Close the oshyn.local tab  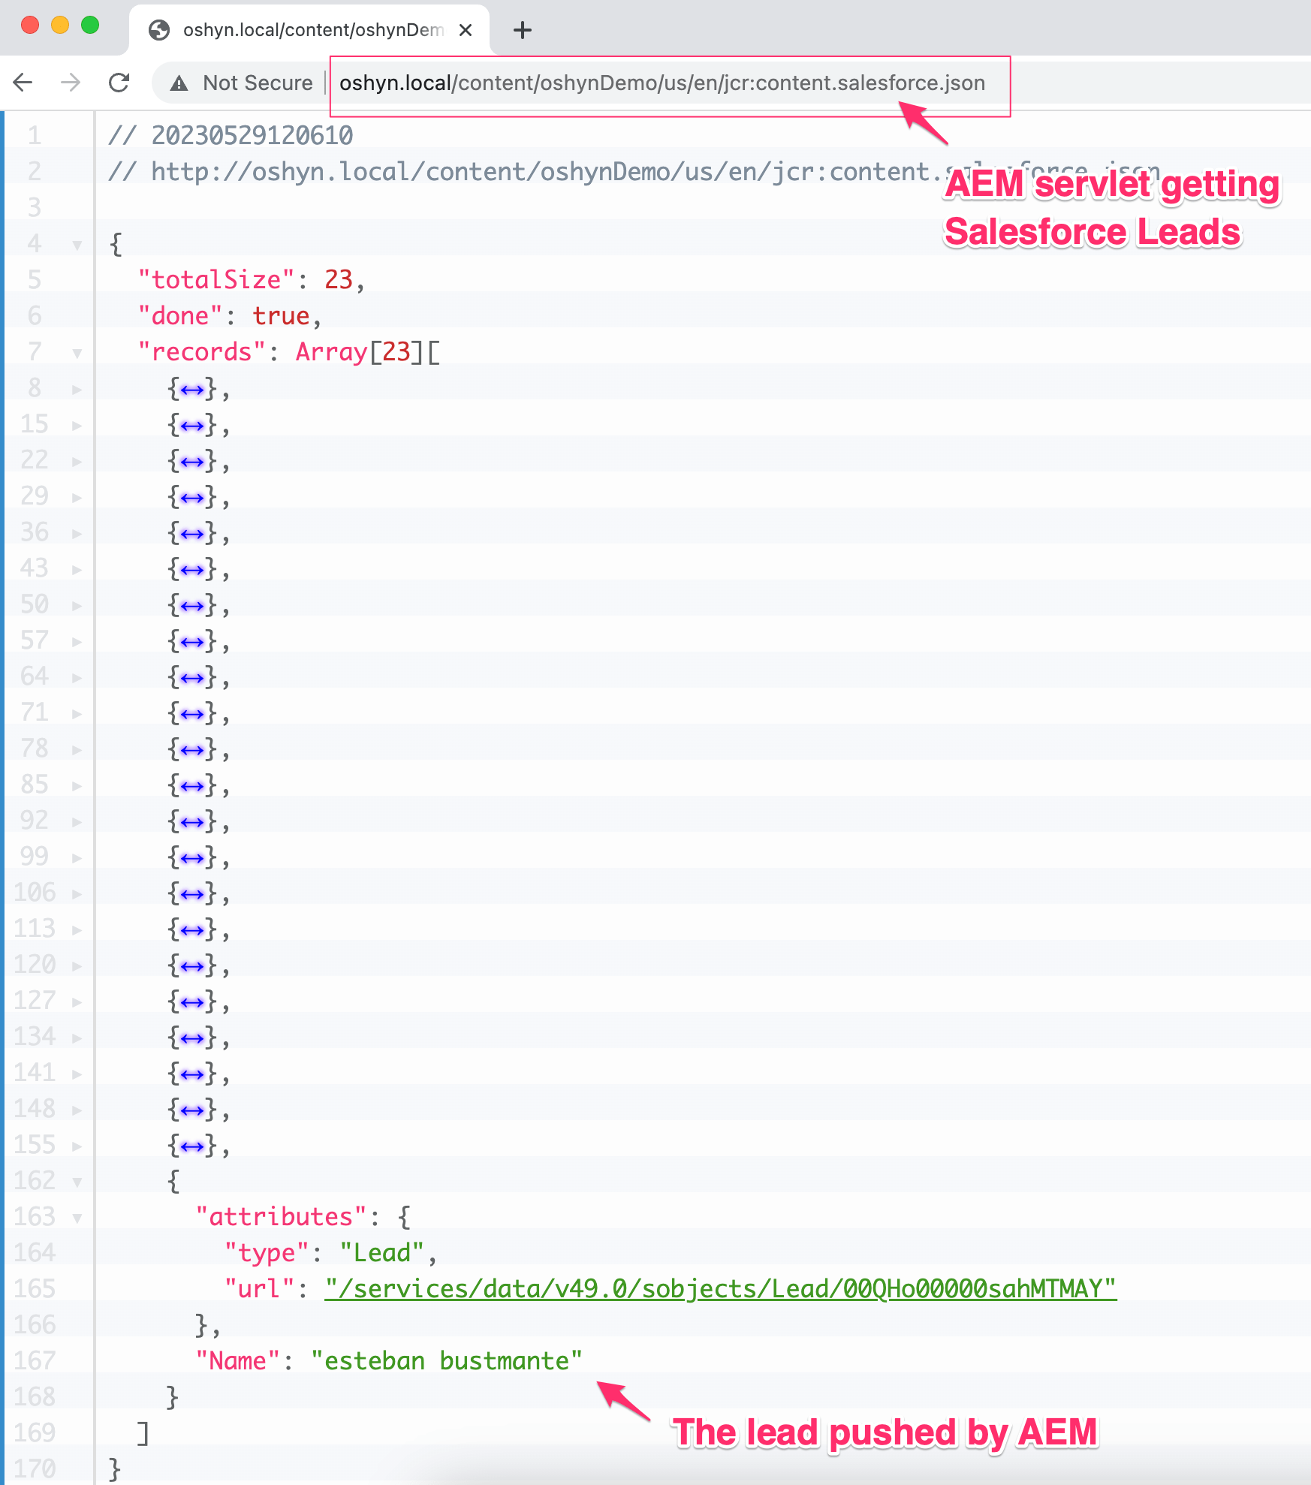tap(466, 30)
